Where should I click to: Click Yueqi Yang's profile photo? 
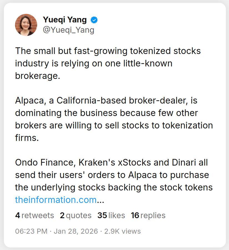click(26, 25)
